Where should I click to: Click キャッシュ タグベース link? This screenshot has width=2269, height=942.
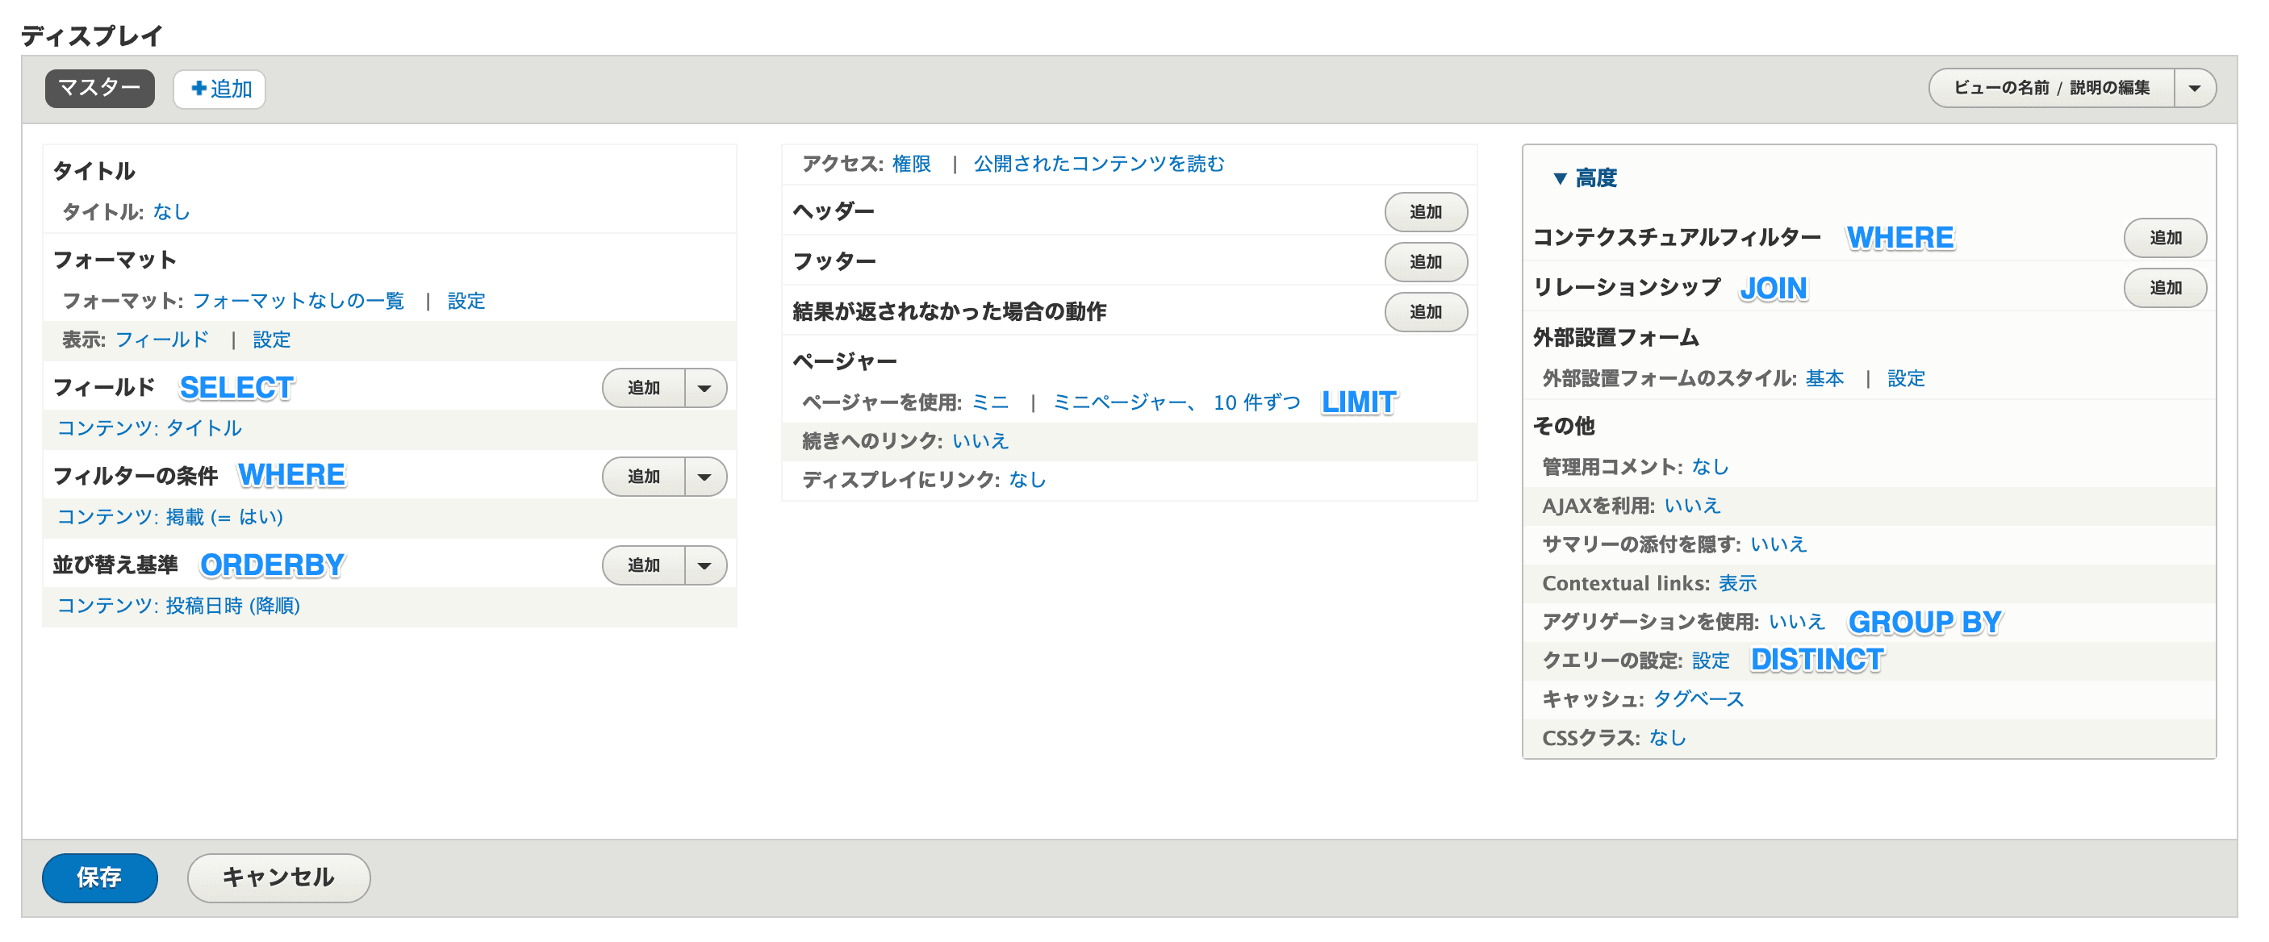[x=1699, y=700]
